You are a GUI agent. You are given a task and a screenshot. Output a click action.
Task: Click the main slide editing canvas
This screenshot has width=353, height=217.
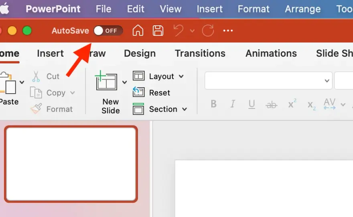point(264,188)
